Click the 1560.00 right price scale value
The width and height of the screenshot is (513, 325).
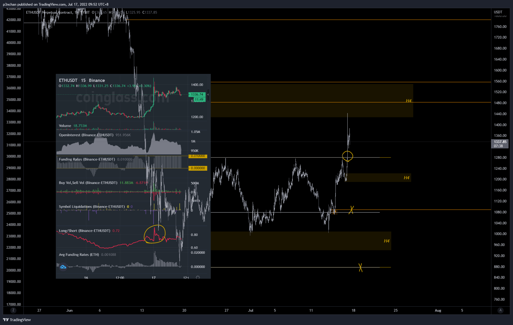coord(500,81)
